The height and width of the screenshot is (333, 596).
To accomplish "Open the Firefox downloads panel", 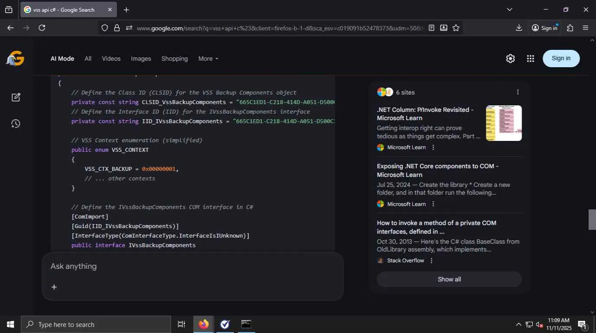I will pos(519,28).
